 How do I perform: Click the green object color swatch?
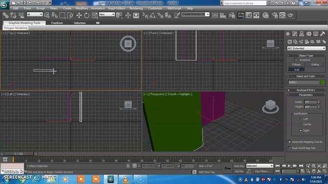click(x=322, y=82)
